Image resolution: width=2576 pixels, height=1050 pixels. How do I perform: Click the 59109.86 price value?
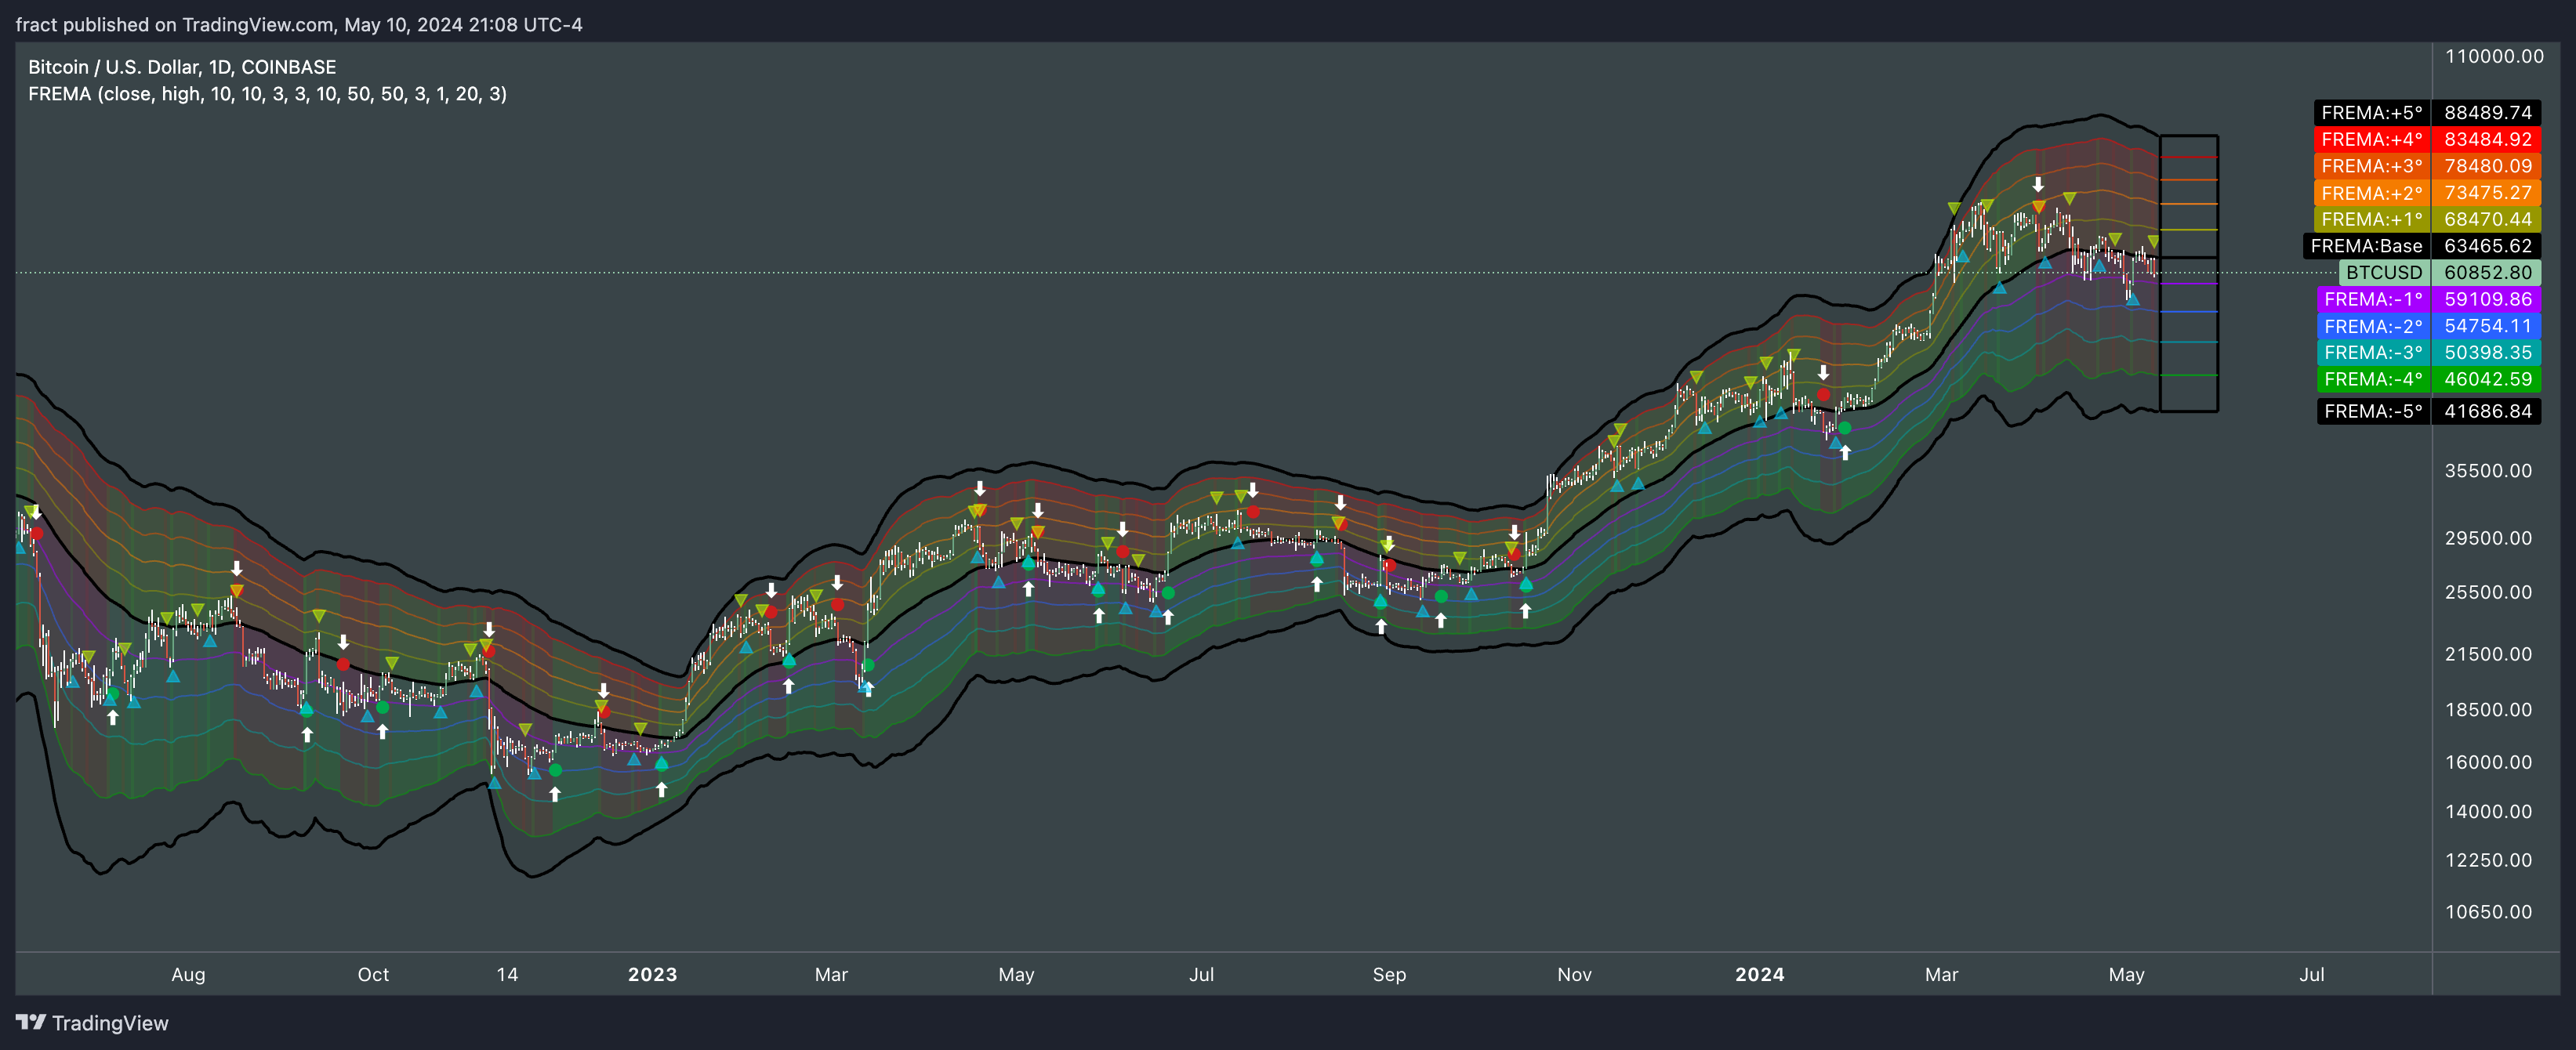[2487, 299]
